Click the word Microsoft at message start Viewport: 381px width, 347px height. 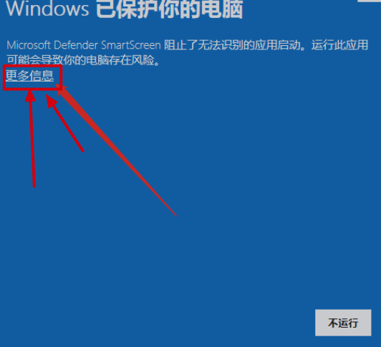coord(29,45)
